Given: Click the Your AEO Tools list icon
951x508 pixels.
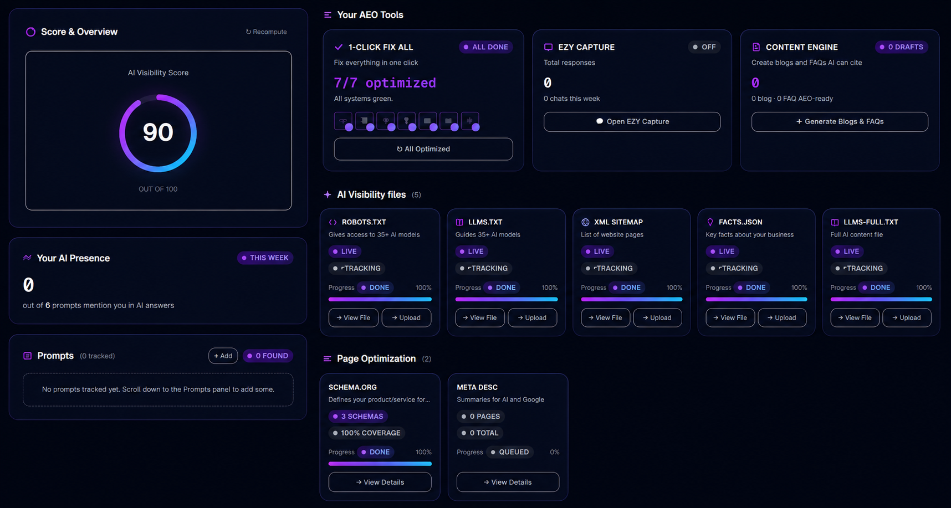Looking at the screenshot, I should coord(328,15).
